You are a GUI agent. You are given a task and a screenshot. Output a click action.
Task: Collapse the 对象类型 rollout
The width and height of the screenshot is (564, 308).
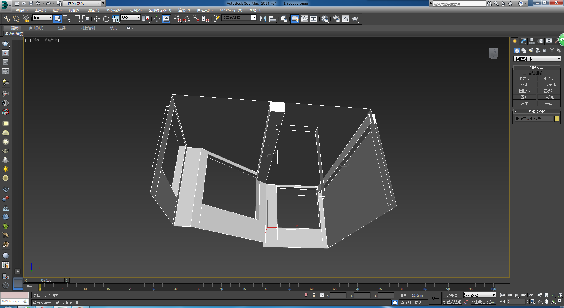536,67
